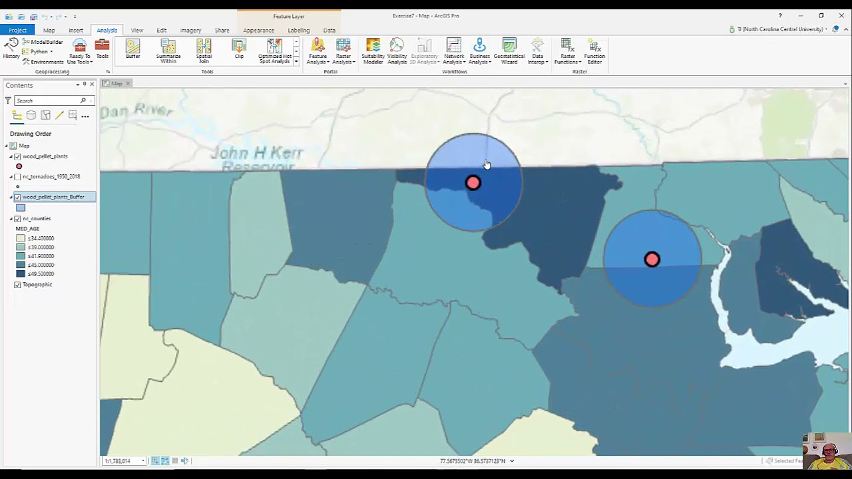Screen dimensions: 852x479
Task: Toggle wood_pellet_plants layer visibility
Action: click(17, 156)
